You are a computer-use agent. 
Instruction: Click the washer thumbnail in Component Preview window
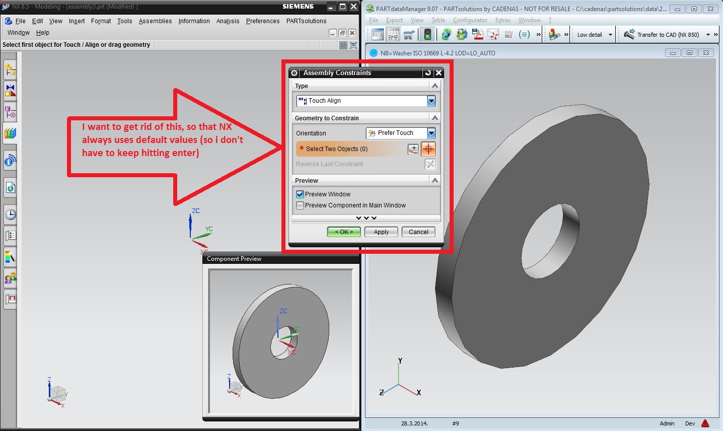pyautogui.click(x=281, y=342)
